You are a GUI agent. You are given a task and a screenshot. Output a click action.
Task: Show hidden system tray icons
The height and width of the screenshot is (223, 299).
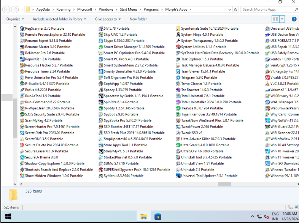253,217
